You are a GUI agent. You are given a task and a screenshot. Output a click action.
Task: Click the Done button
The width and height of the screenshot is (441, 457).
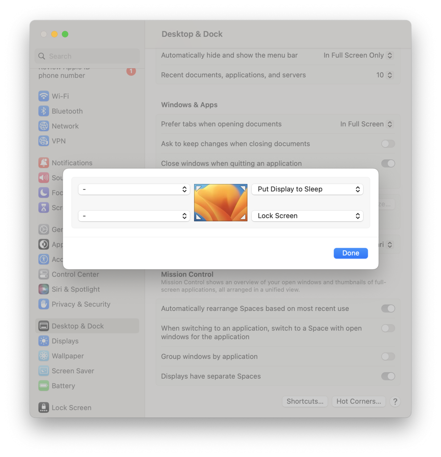350,253
